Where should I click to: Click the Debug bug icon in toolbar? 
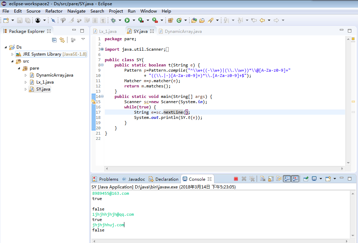[114, 21]
